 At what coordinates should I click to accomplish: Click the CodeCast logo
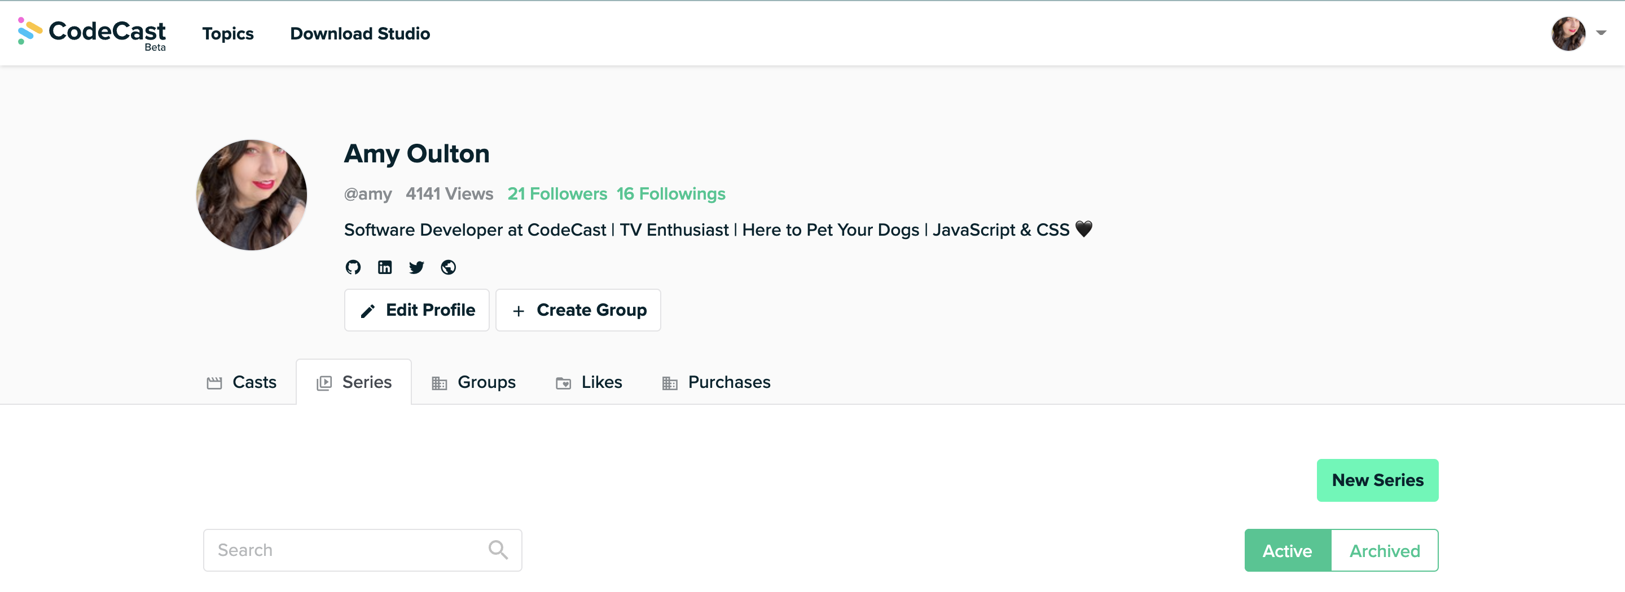coord(92,33)
